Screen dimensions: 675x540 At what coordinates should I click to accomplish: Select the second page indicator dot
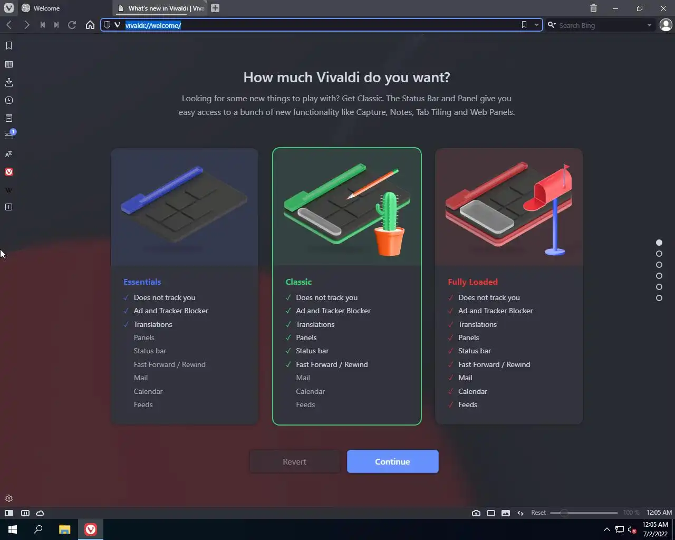click(659, 254)
